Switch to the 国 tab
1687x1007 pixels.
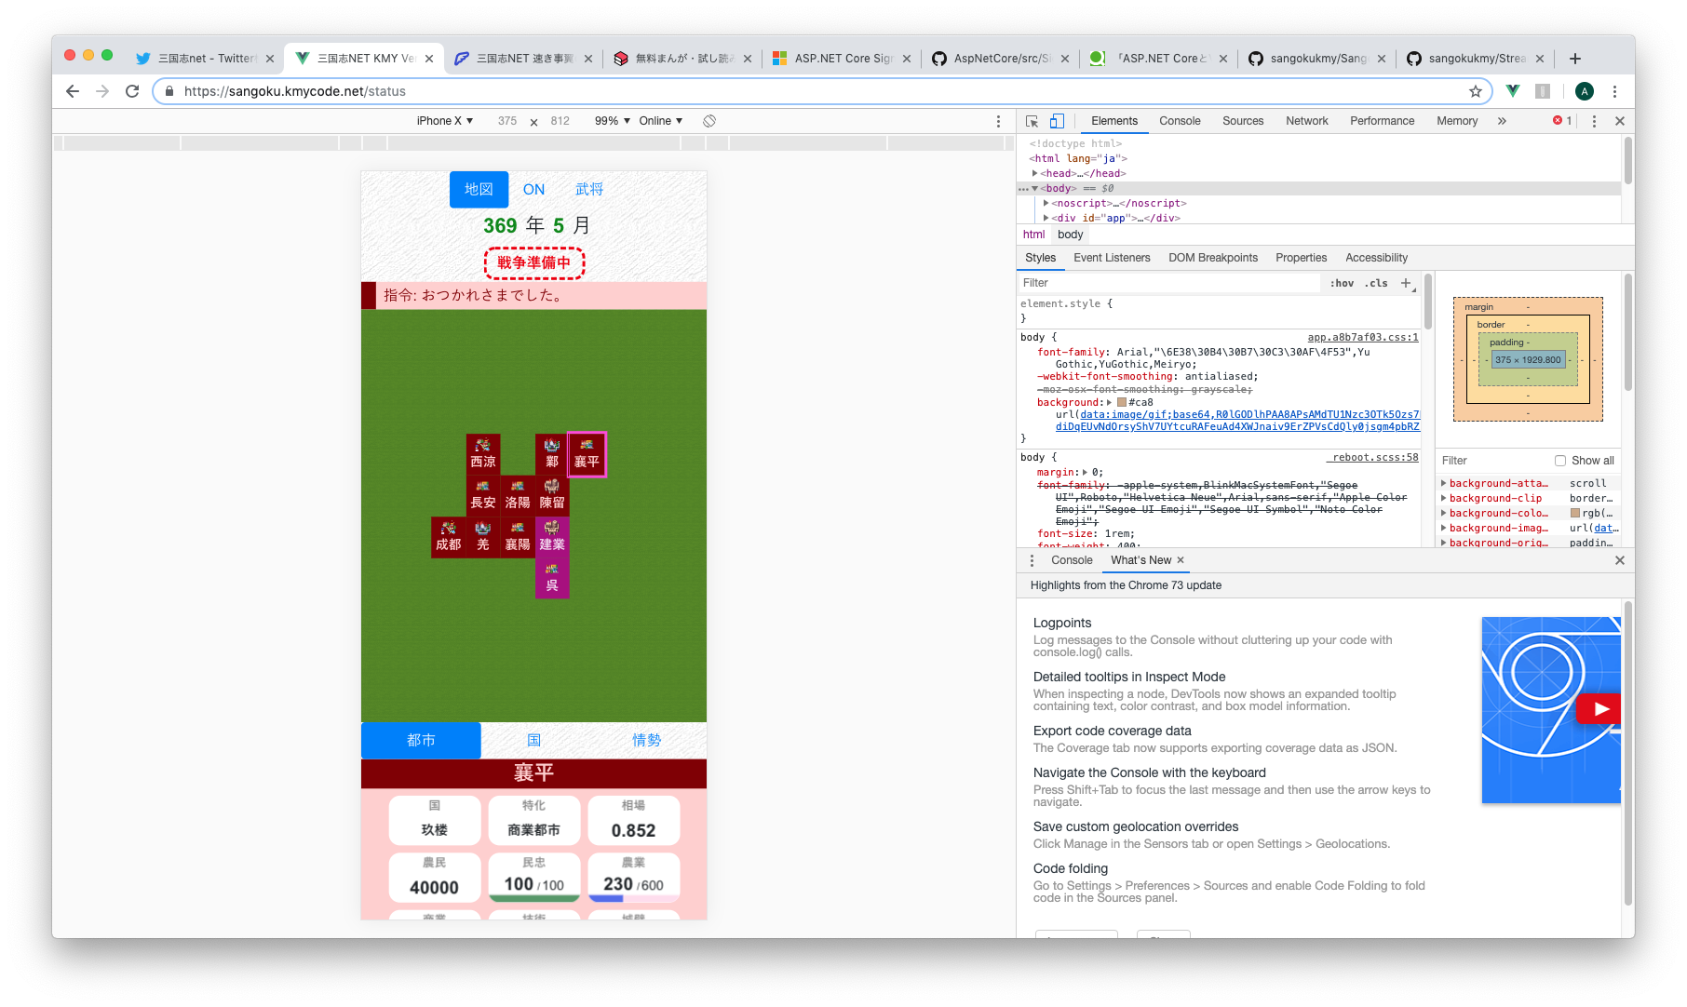pos(533,740)
